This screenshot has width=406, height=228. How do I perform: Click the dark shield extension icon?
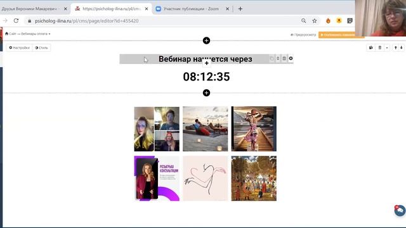coord(350,21)
